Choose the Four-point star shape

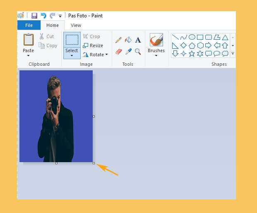point(184,54)
